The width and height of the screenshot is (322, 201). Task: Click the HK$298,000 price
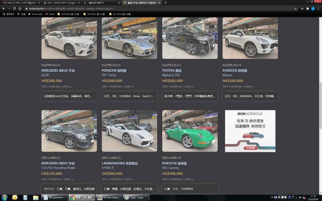(52, 81)
